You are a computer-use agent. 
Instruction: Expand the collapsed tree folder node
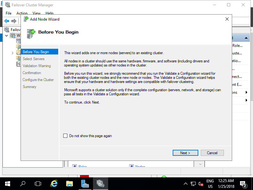click(x=12, y=53)
